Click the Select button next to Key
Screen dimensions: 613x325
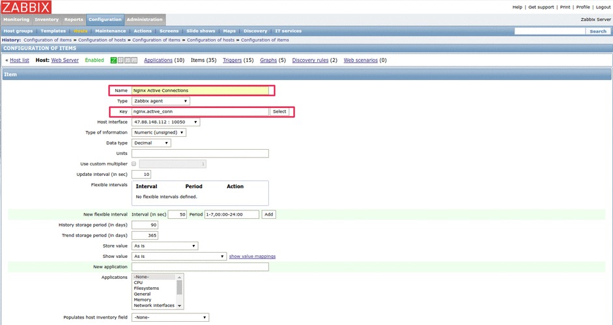[279, 112]
